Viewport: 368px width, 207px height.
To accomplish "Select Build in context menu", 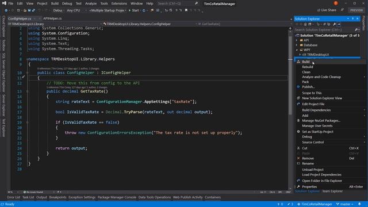I will coord(329,62).
